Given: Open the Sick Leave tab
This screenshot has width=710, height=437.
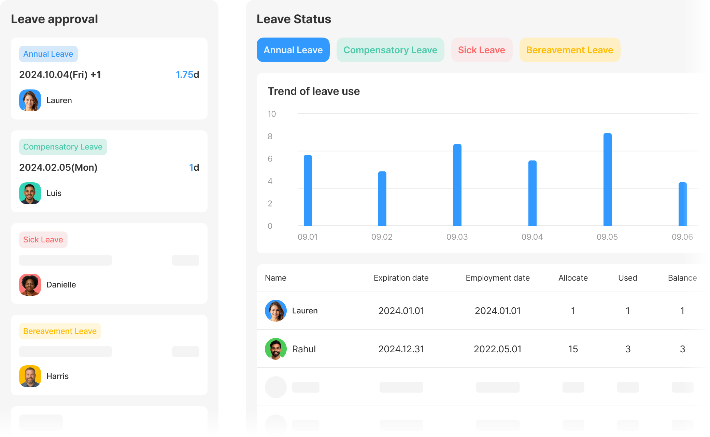Looking at the screenshot, I should [x=481, y=50].
